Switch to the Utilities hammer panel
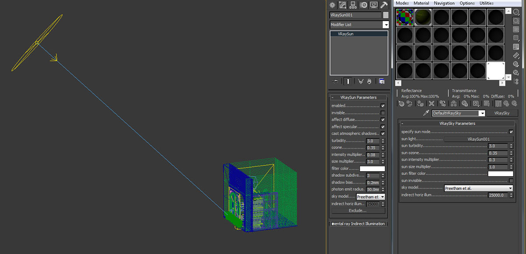 (384, 5)
